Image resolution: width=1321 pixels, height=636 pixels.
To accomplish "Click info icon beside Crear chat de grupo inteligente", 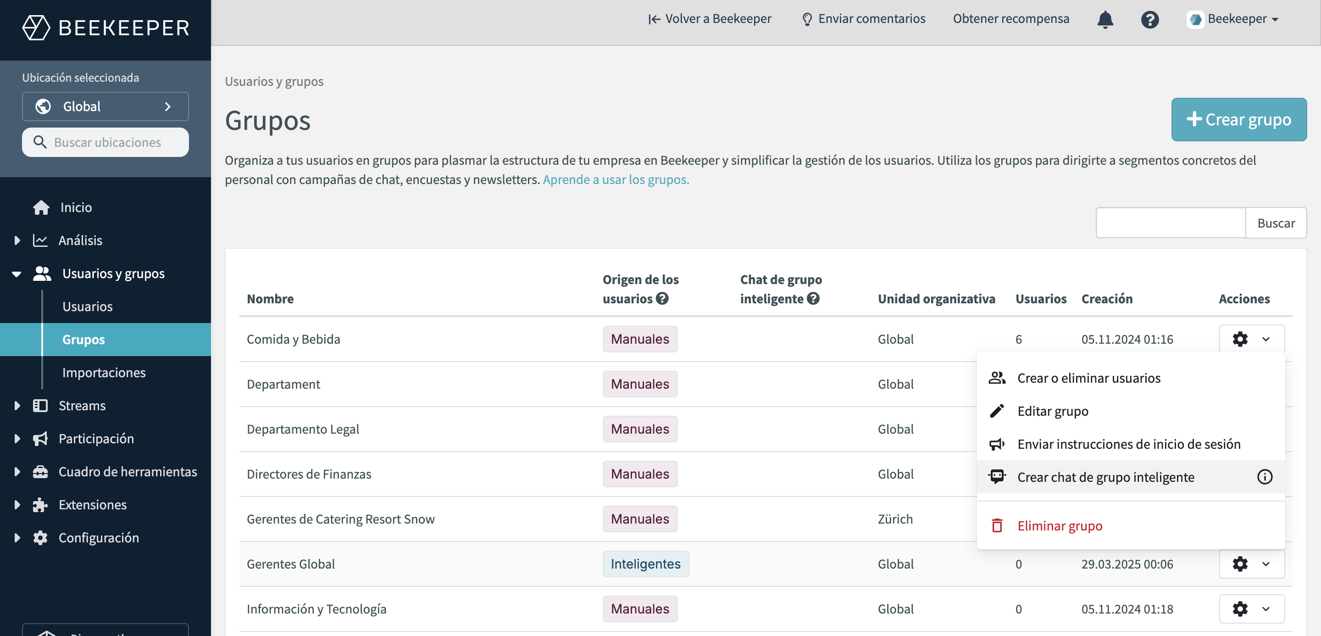I will pos(1265,477).
